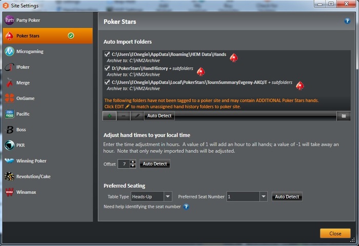Select Microgaming in site list

48,51
